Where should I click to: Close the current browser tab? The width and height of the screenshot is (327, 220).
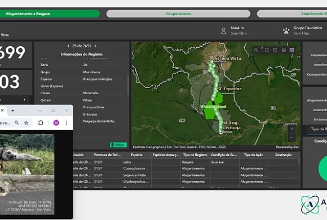tap(2, 110)
